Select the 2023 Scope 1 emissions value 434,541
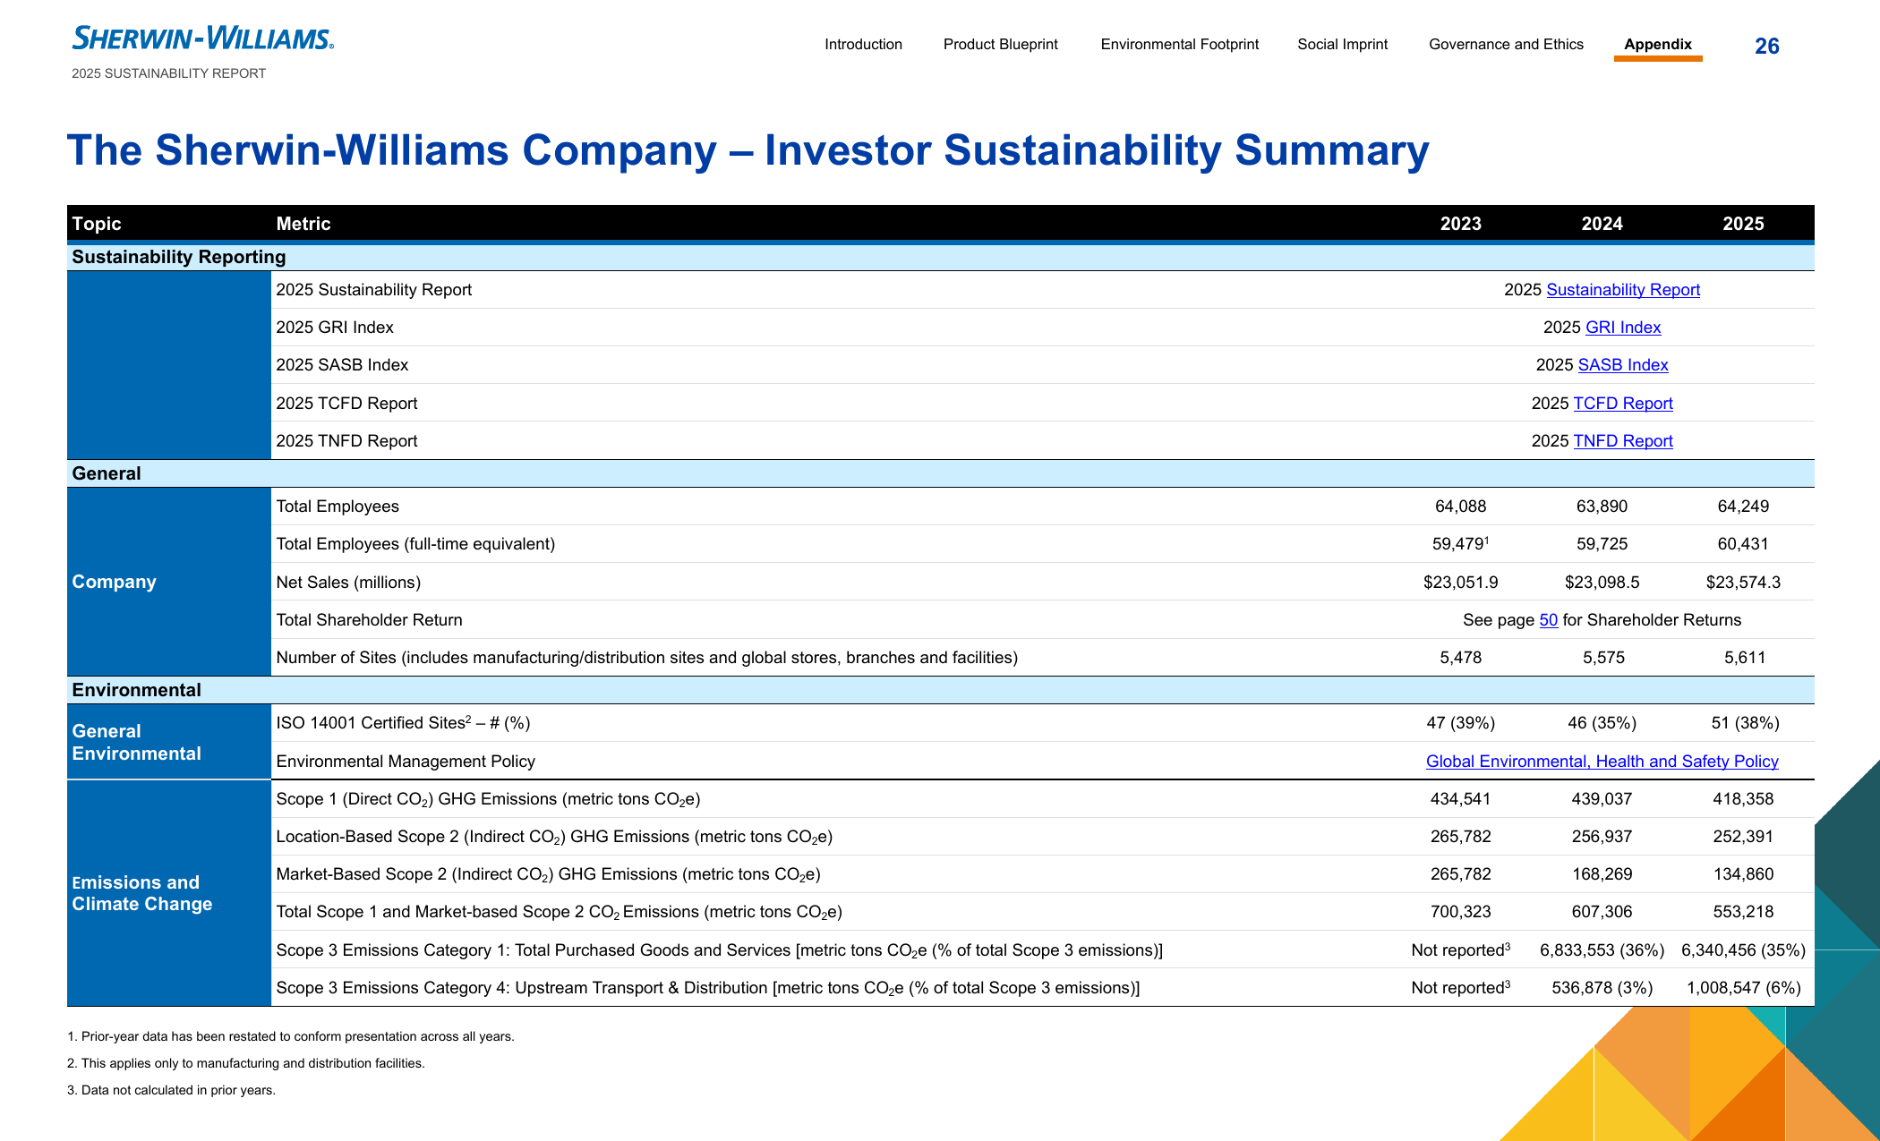Viewport: 1880px width, 1141px height. 1460,799
